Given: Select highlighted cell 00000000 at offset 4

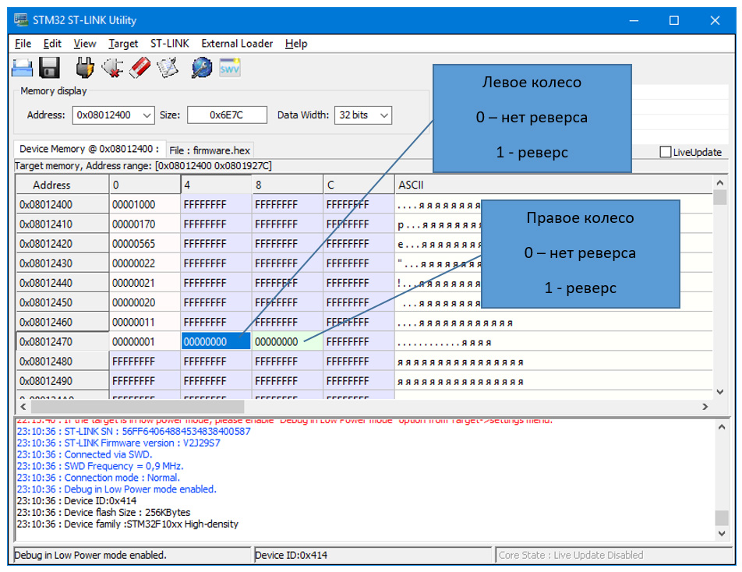Looking at the screenshot, I should [x=216, y=341].
